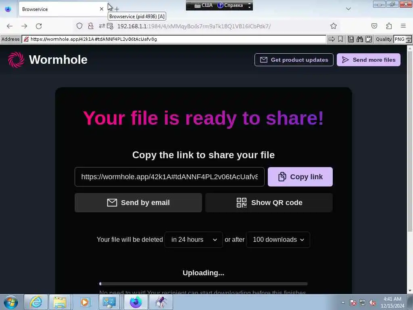Open the Справка help item

pos(230,5)
